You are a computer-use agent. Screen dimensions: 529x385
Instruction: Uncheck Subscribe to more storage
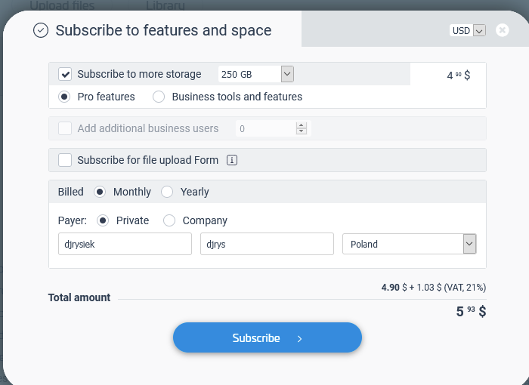(66, 74)
